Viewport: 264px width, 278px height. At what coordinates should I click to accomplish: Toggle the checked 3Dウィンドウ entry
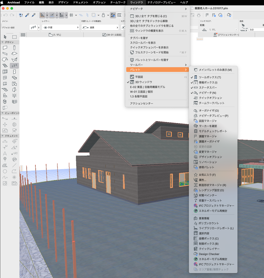click(x=157, y=82)
